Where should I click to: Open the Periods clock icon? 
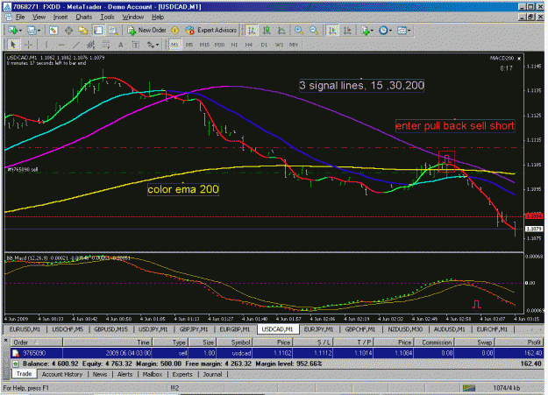383,31
